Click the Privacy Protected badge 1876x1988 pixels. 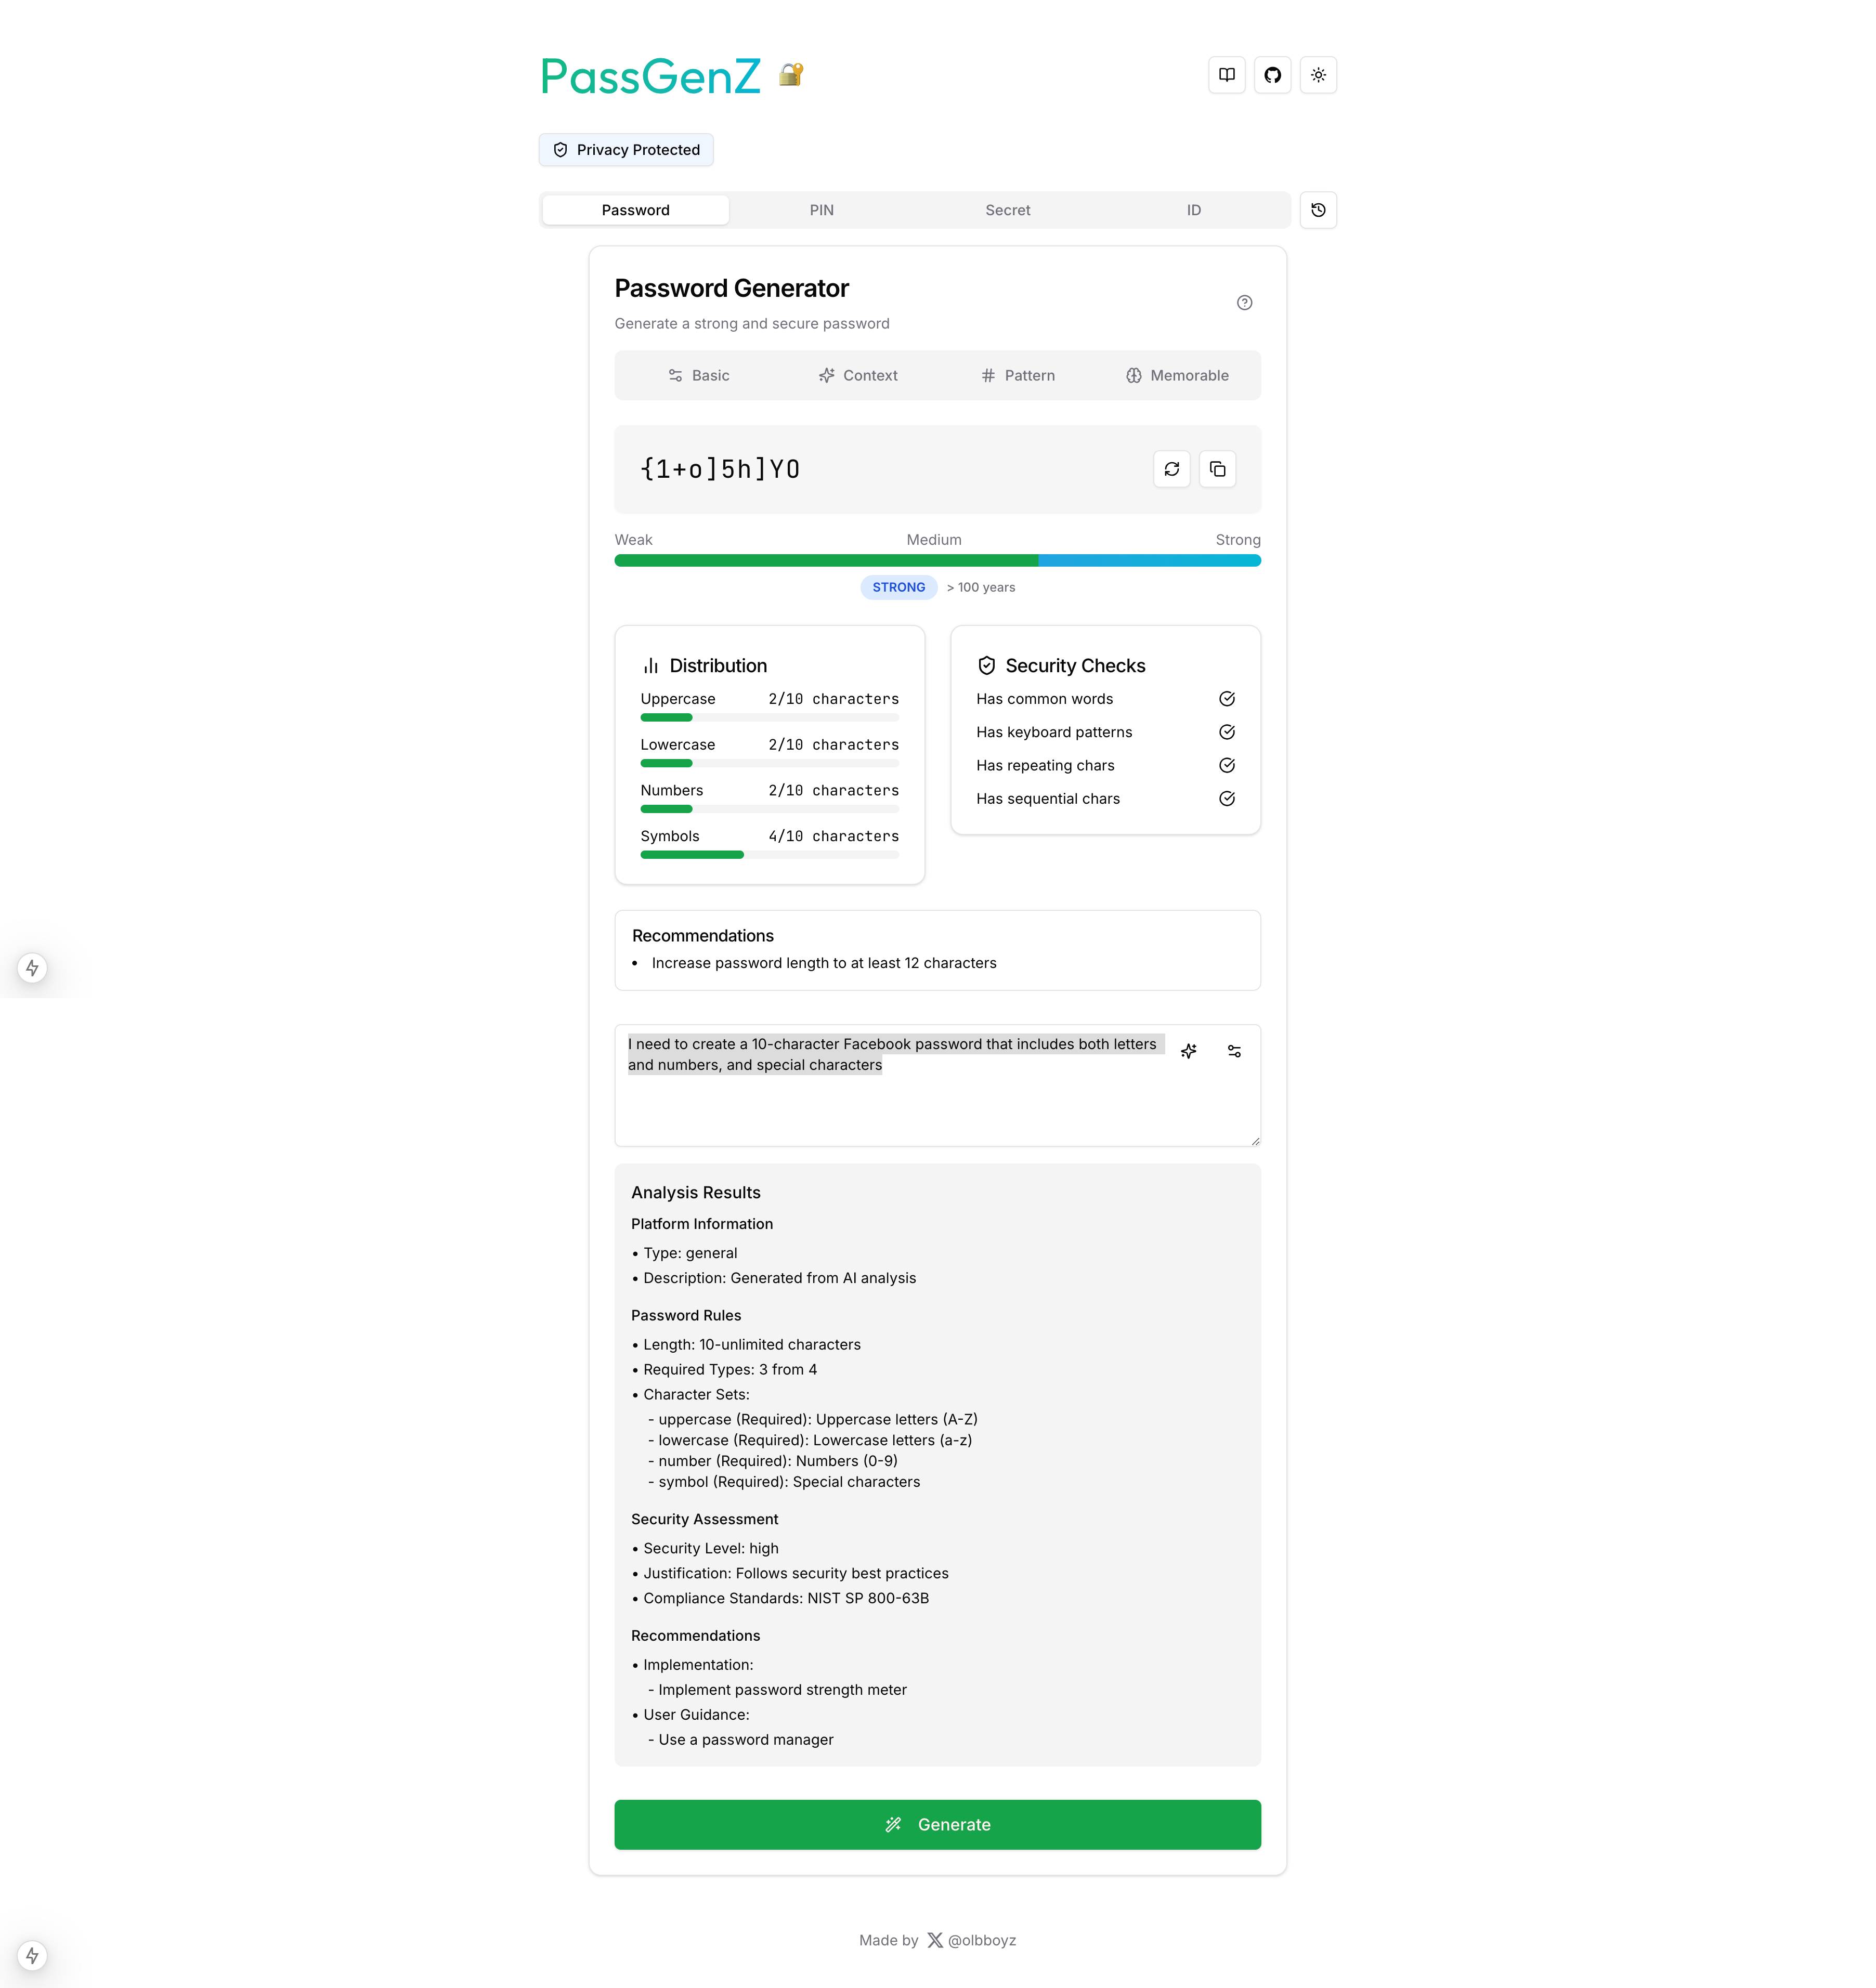pos(626,150)
